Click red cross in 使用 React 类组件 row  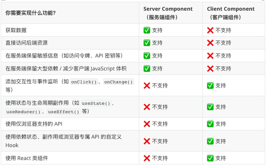(147, 158)
